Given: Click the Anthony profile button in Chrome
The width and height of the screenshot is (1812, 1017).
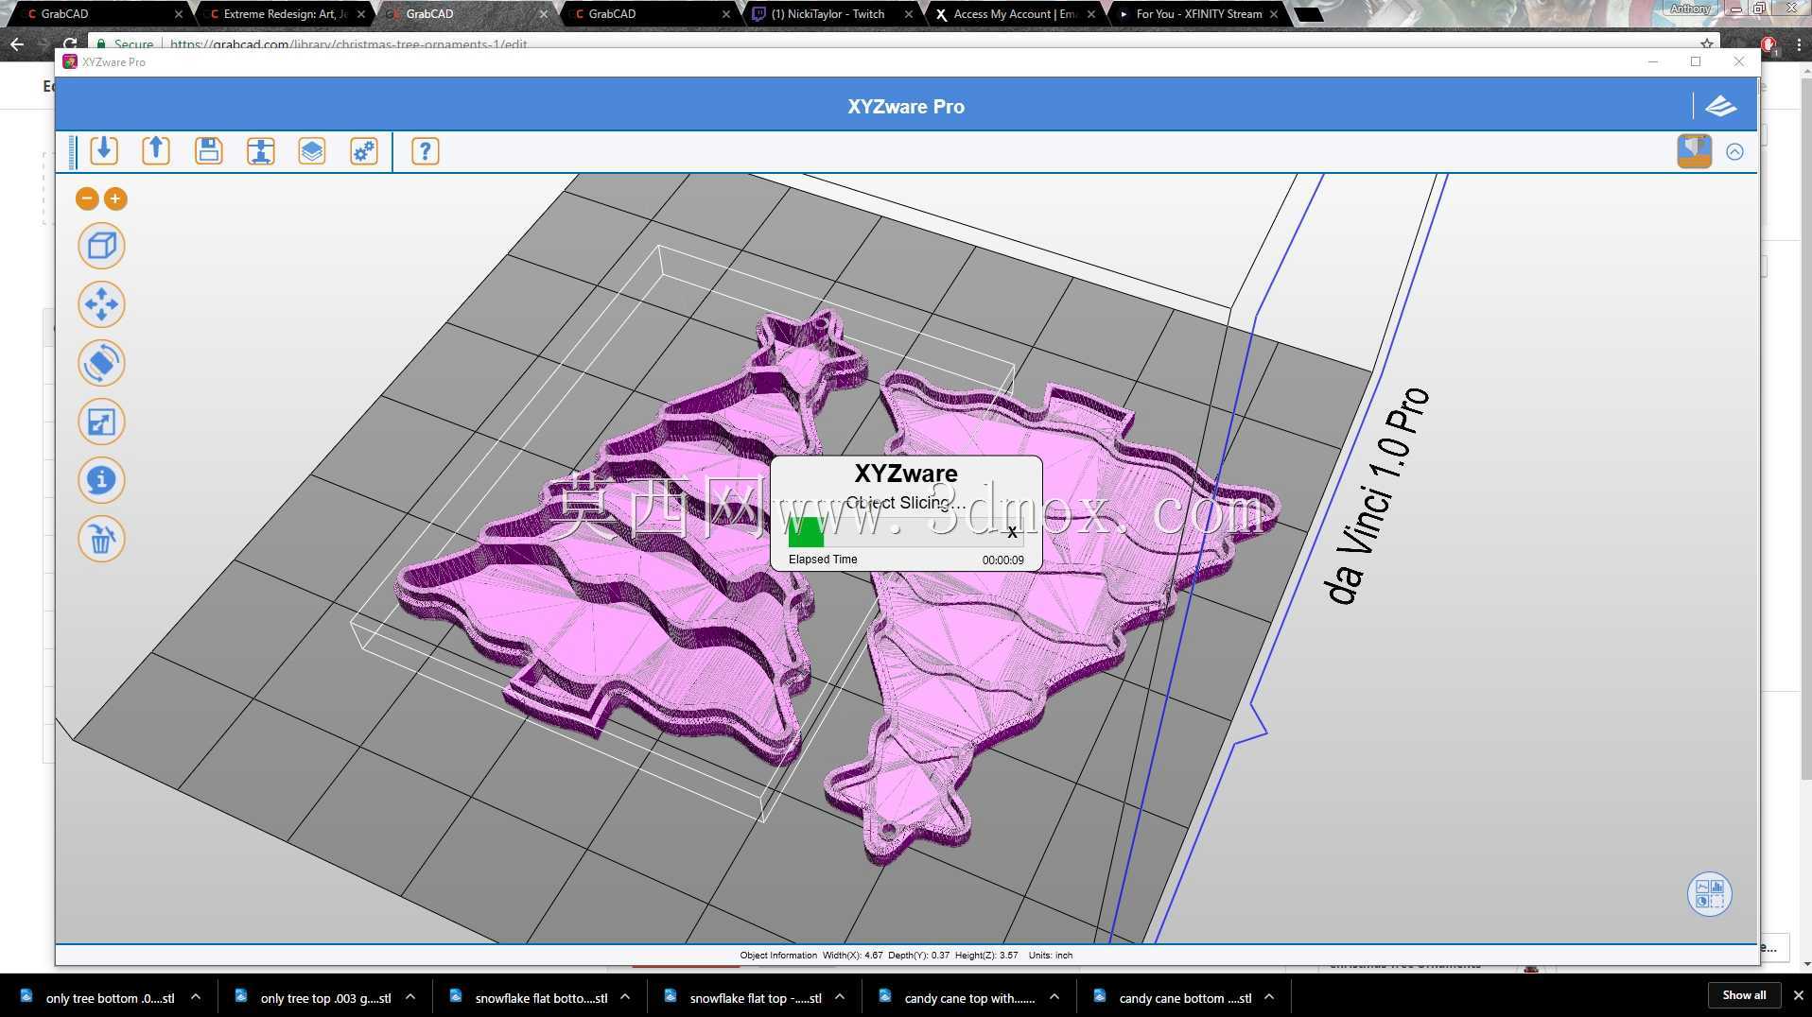Looking at the screenshot, I should (x=1690, y=9).
